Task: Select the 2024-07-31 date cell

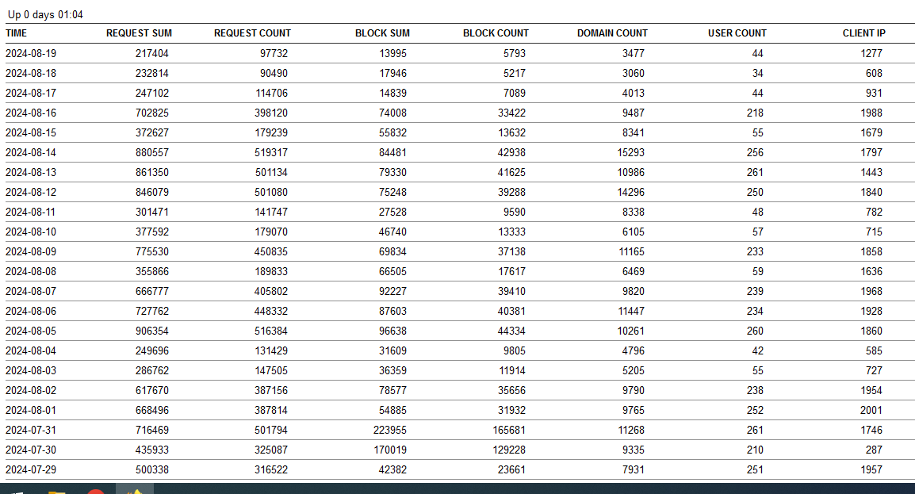Action: coord(31,431)
